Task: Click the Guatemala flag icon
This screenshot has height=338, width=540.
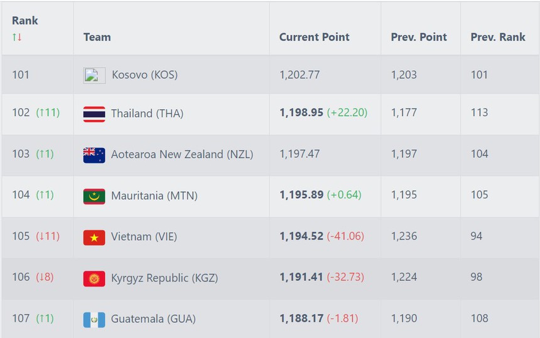Action: tap(94, 320)
